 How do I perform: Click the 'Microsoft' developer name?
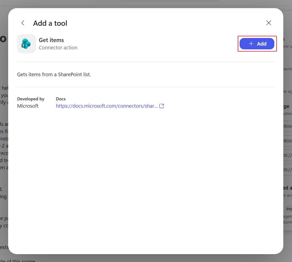[x=28, y=106]
